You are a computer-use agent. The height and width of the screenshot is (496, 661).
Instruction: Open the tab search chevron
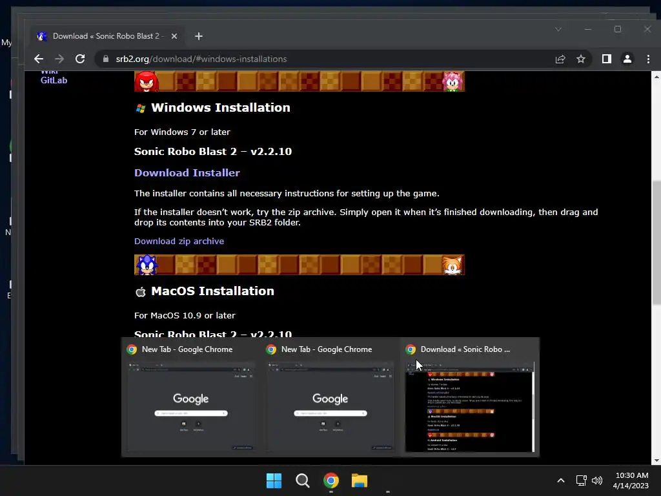coord(558,29)
